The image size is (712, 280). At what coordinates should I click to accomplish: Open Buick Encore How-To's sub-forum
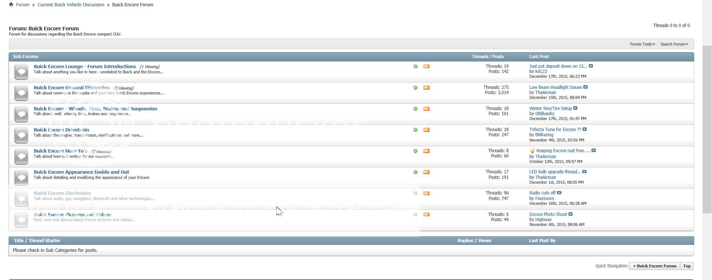pos(60,151)
